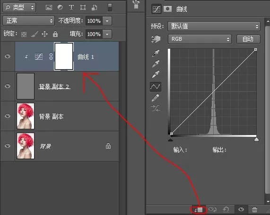The height and width of the screenshot is (215, 270).
Task: Select the gray thumbnail of 背景 副本 2
Action: coord(26,86)
